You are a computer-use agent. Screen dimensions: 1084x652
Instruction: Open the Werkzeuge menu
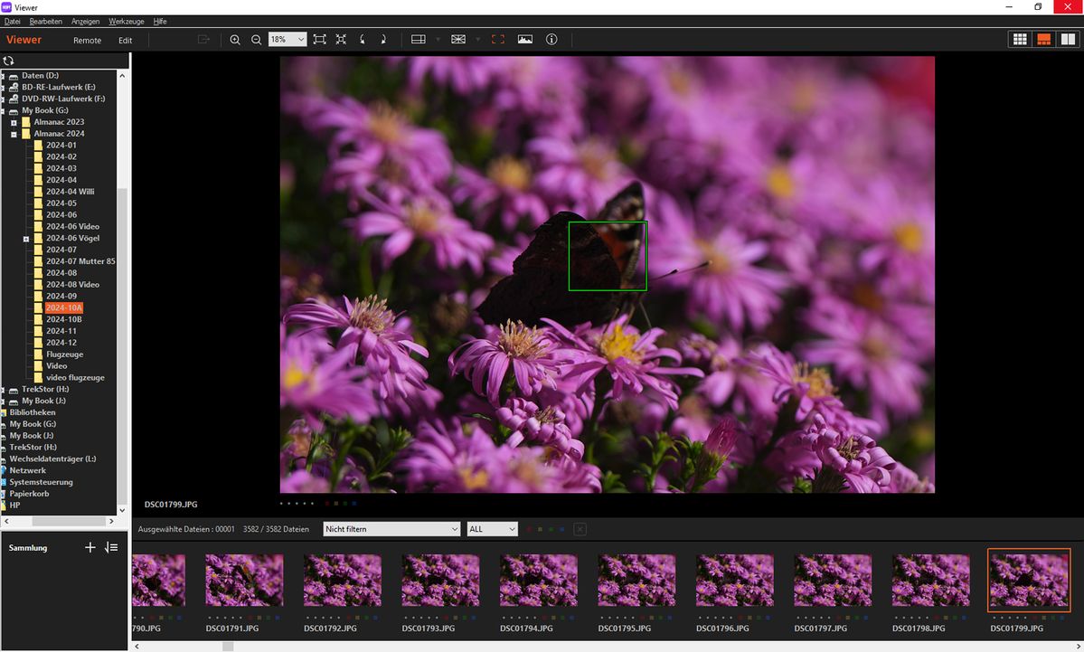click(126, 21)
